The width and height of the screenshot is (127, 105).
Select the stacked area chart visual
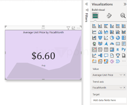point(106,32)
